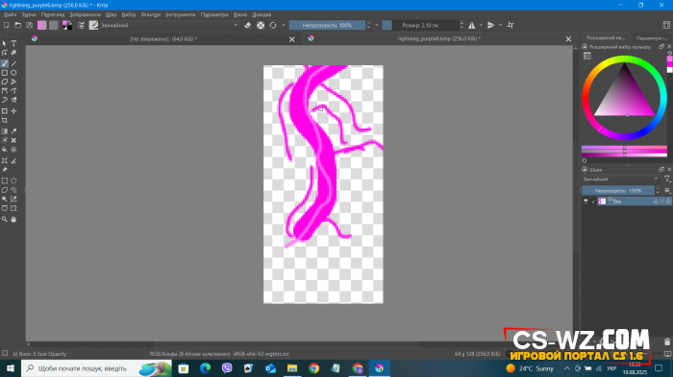Image resolution: width=673 pixels, height=377 pixels.
Task: Adjust brush size slider
Action: (x=420, y=25)
